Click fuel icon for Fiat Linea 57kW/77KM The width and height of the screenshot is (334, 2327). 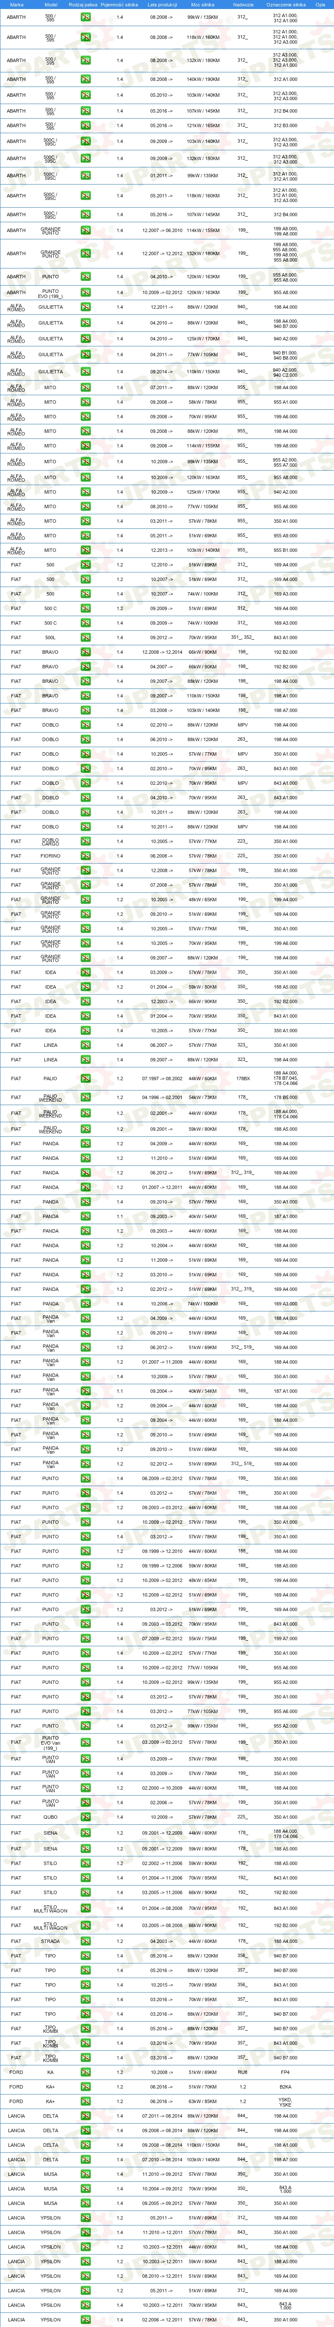[x=85, y=1045]
